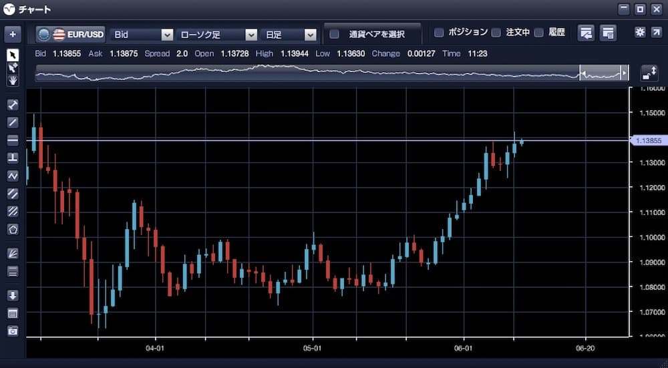Tick the 通貨ペアを選択 checkbox
The image size is (668, 368).
click(335, 35)
